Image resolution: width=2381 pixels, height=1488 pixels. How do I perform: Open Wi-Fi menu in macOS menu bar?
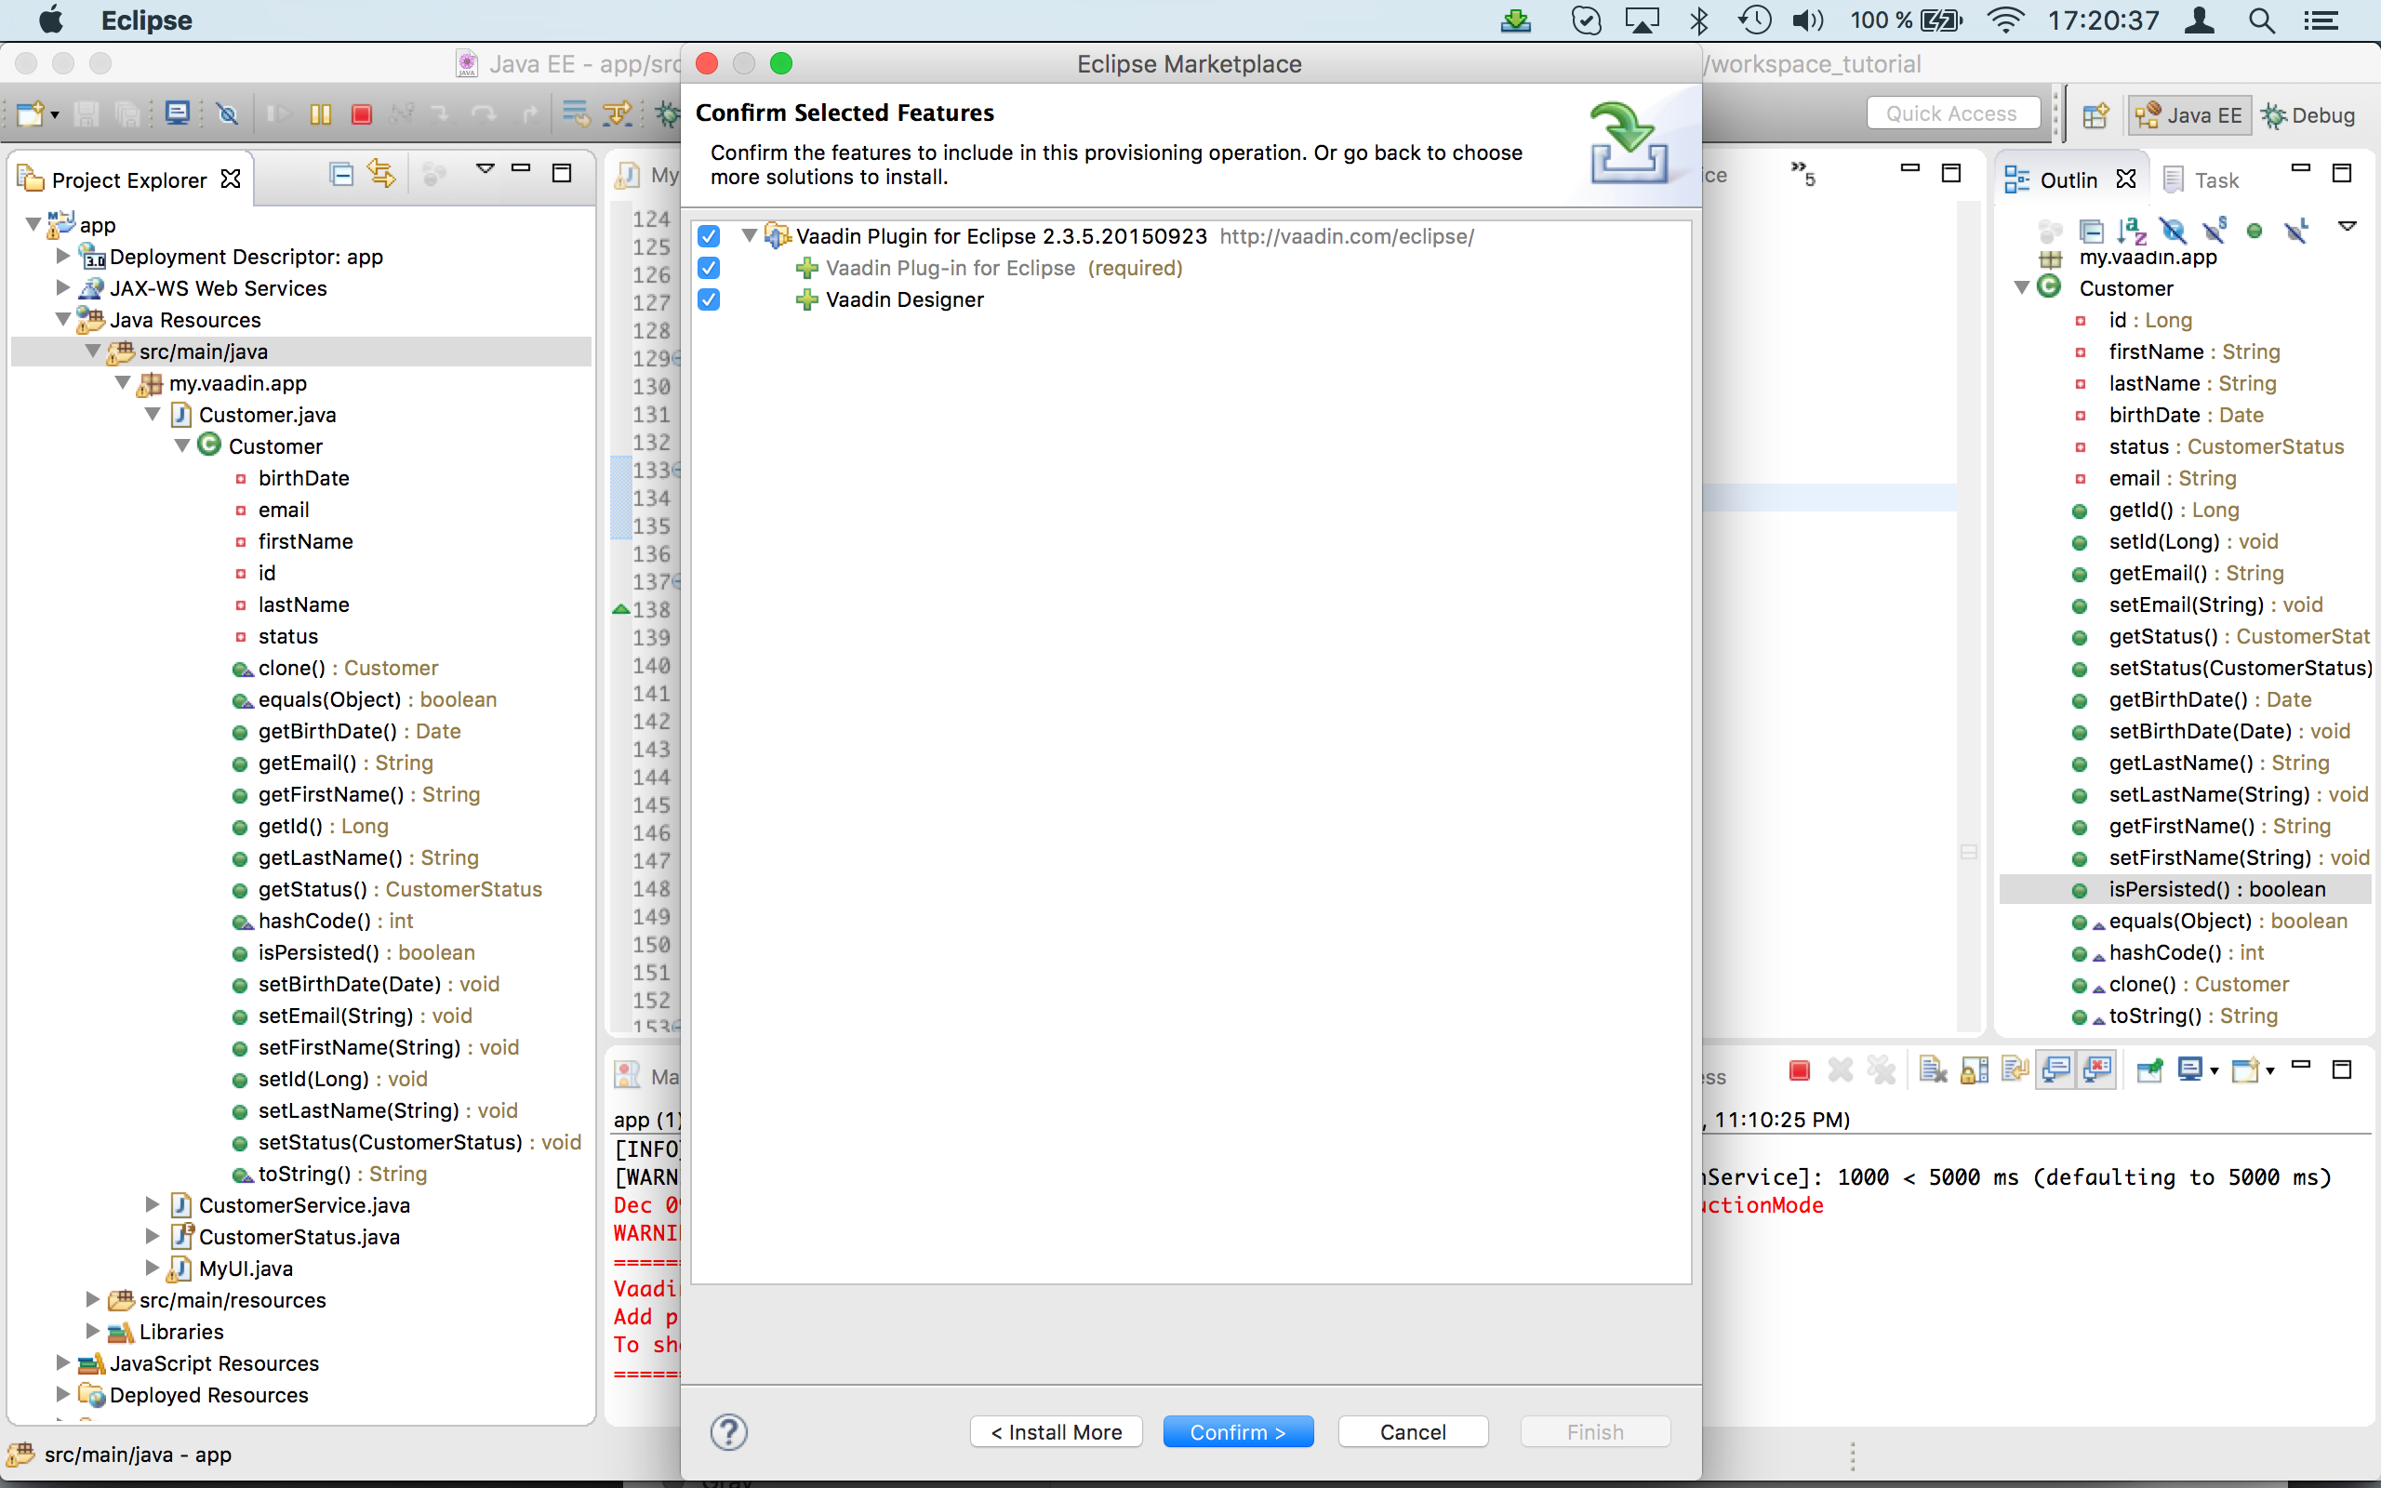2005,20
